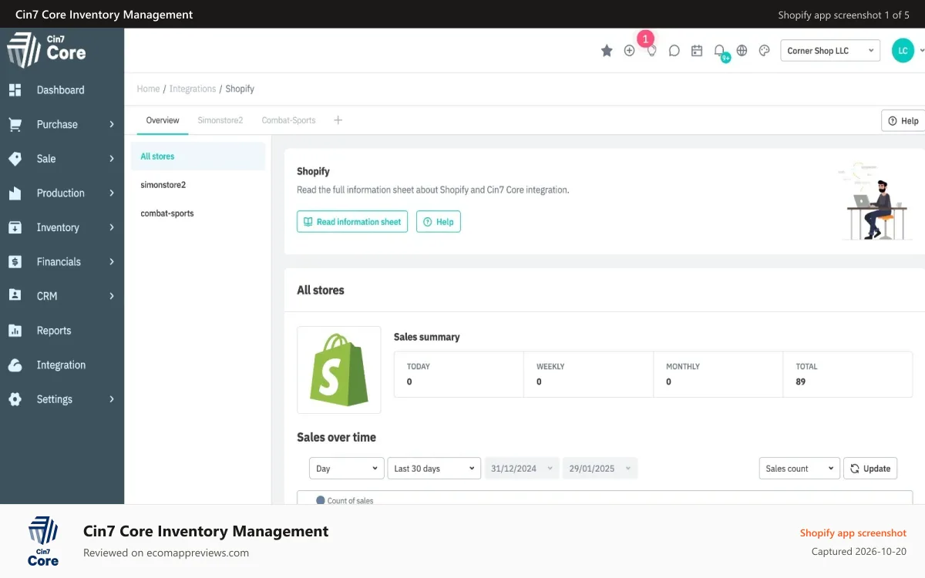Open the notifications bell icon

pyautogui.click(x=719, y=51)
